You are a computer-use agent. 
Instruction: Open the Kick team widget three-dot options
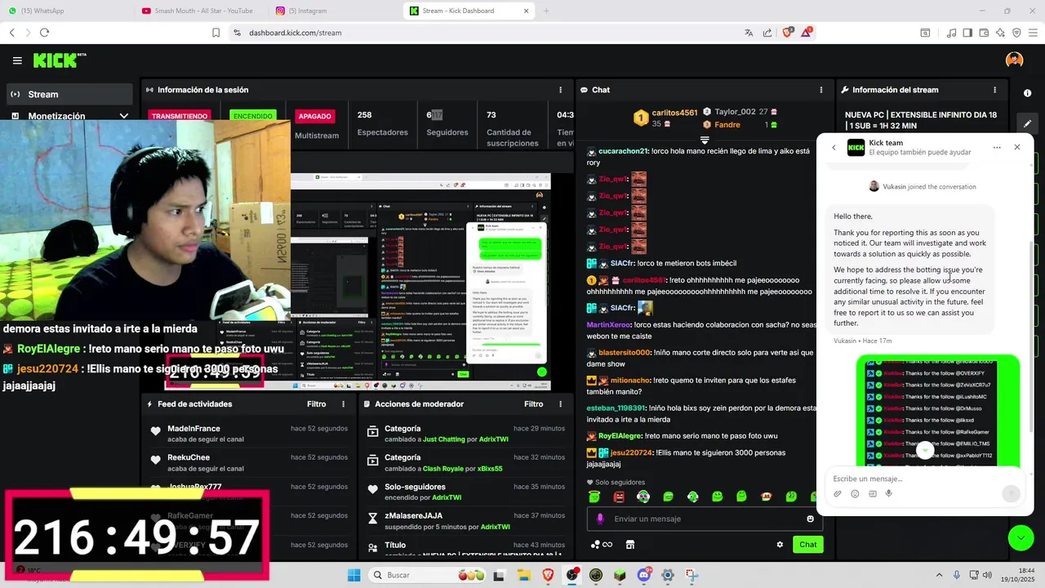tap(997, 148)
